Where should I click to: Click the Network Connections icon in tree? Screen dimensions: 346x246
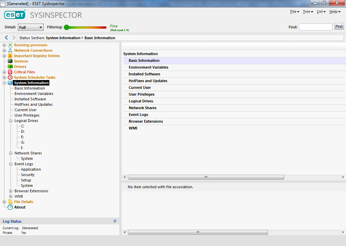point(10,50)
